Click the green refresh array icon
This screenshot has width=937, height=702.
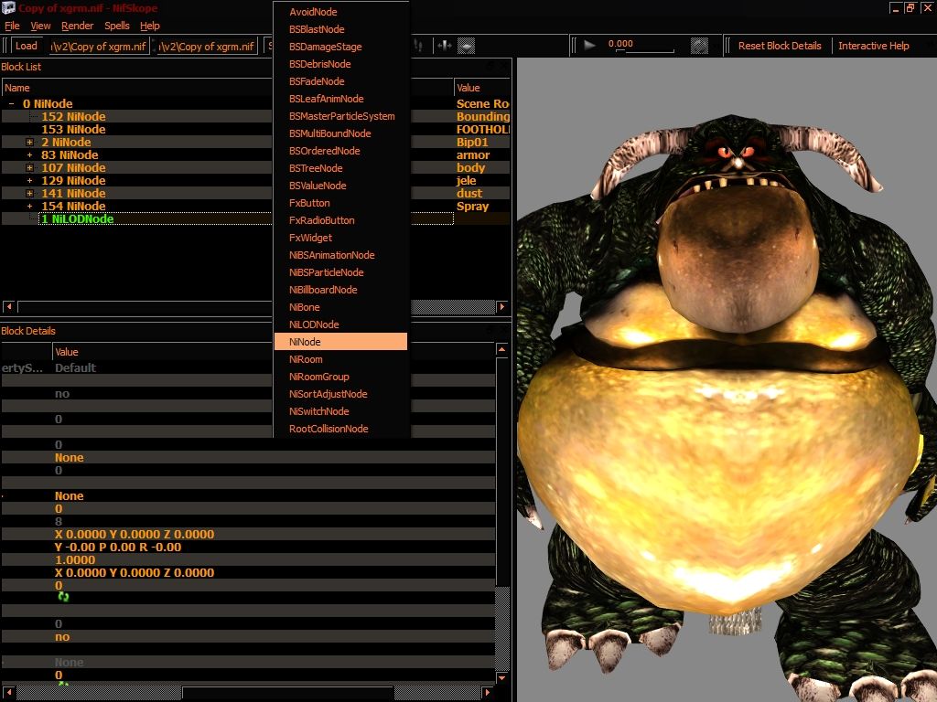click(x=63, y=597)
